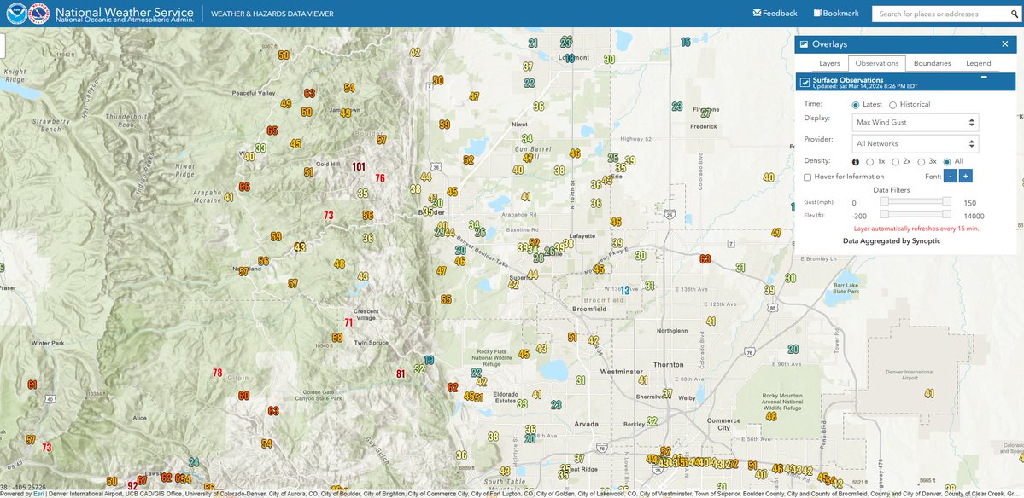Screen dimensions: 1024x498
Task: Click the Esri attribution link
Action: (x=38, y=494)
